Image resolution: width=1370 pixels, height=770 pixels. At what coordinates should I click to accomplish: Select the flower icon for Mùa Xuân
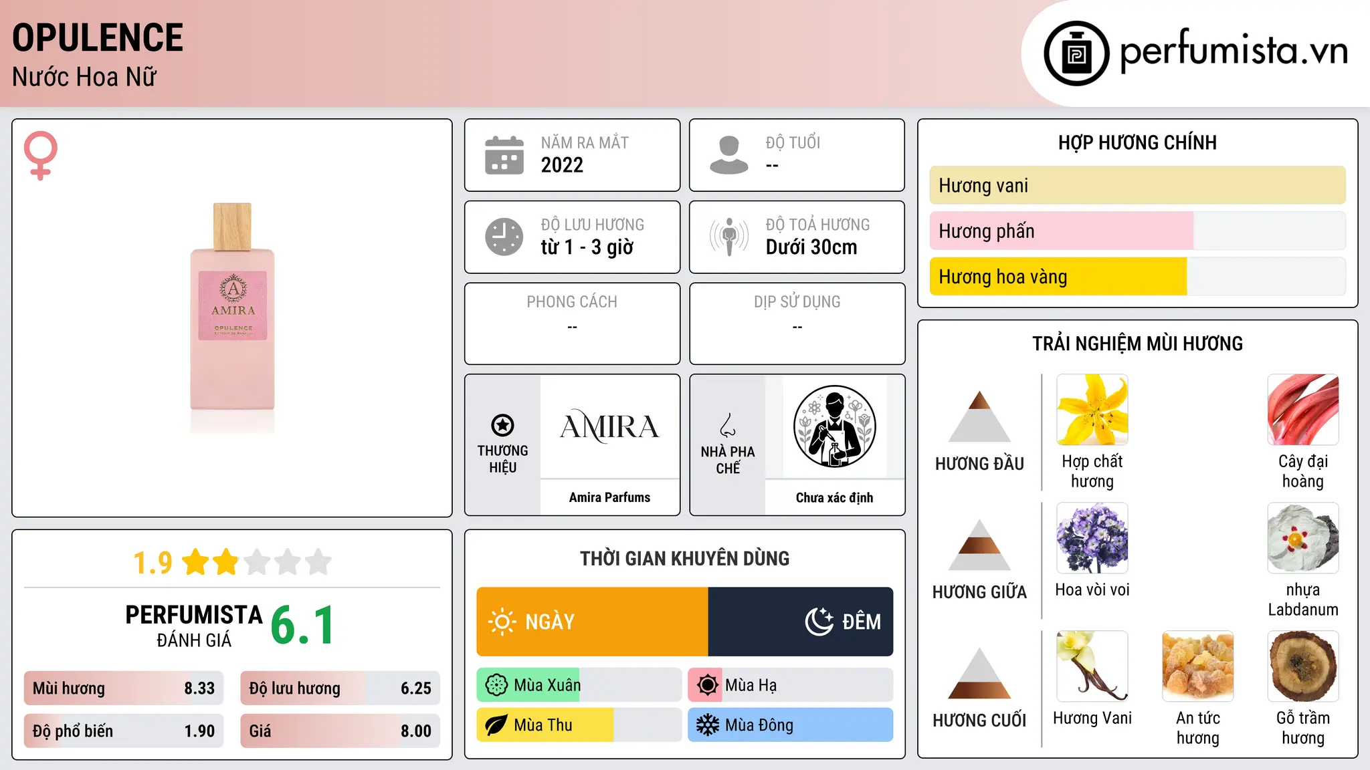496,685
